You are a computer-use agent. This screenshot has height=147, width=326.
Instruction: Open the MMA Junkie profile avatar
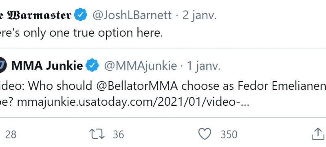click(2, 66)
